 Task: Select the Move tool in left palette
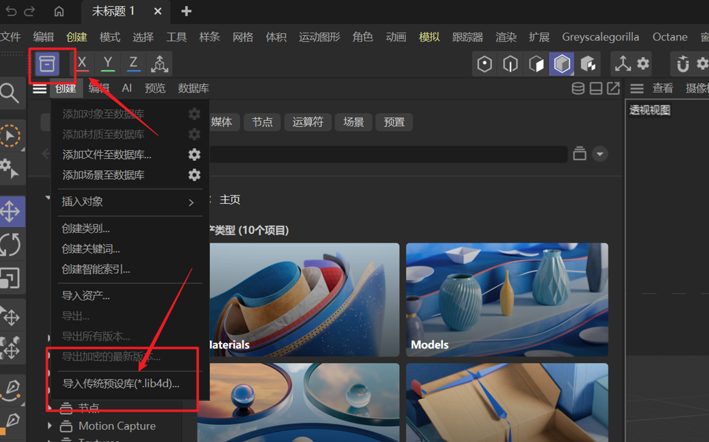tap(11, 212)
